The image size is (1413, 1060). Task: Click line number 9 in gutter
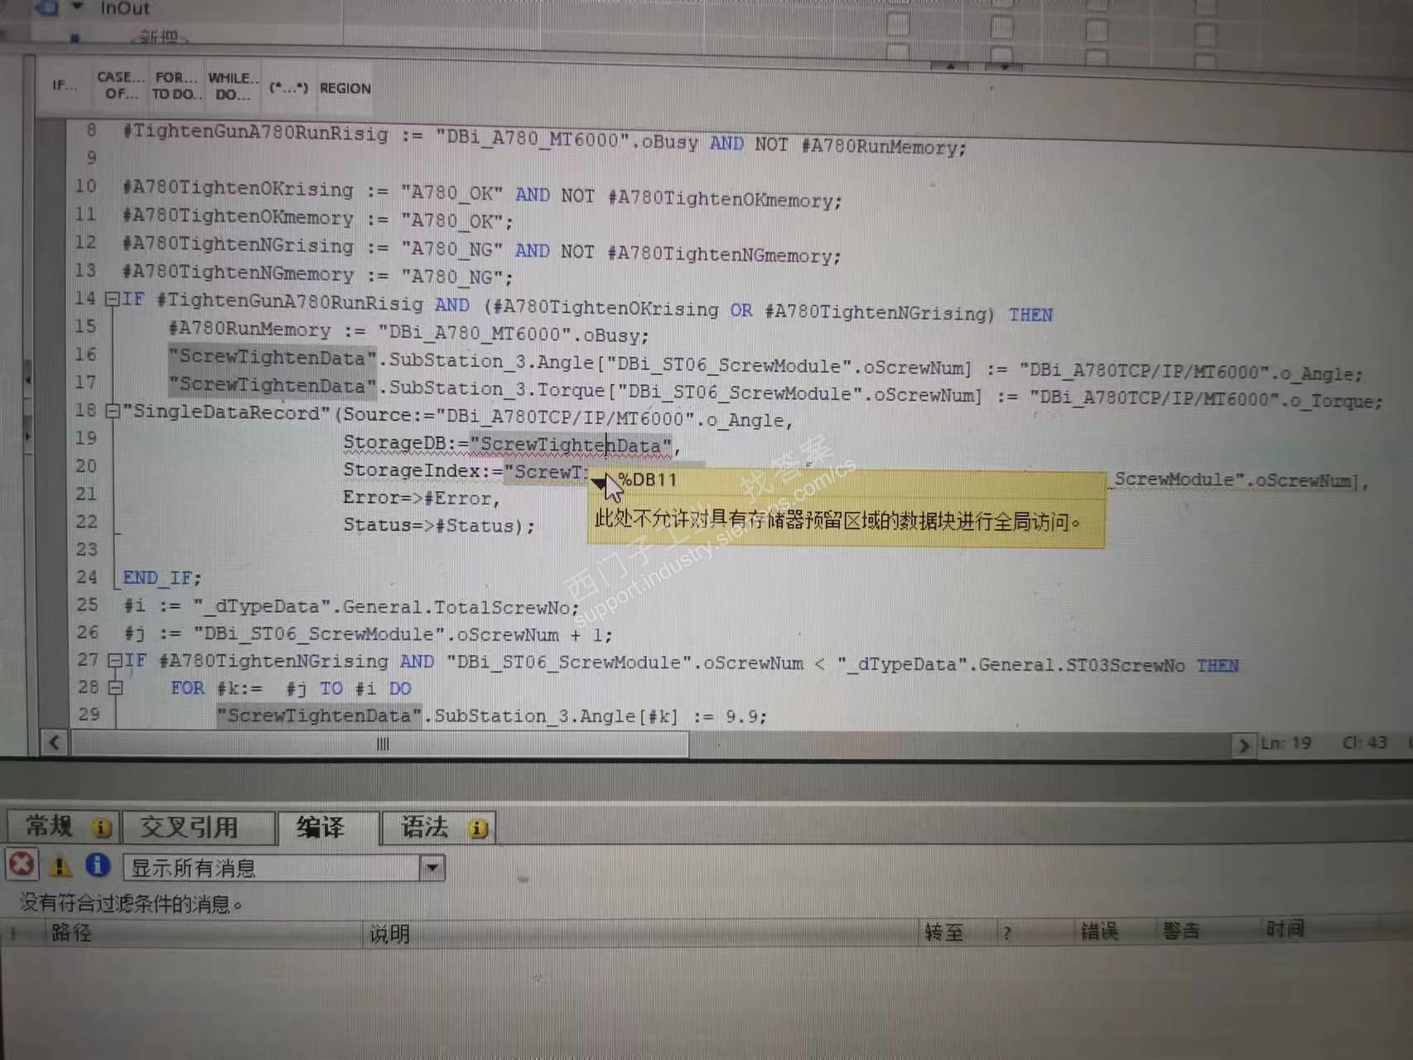[91, 157]
